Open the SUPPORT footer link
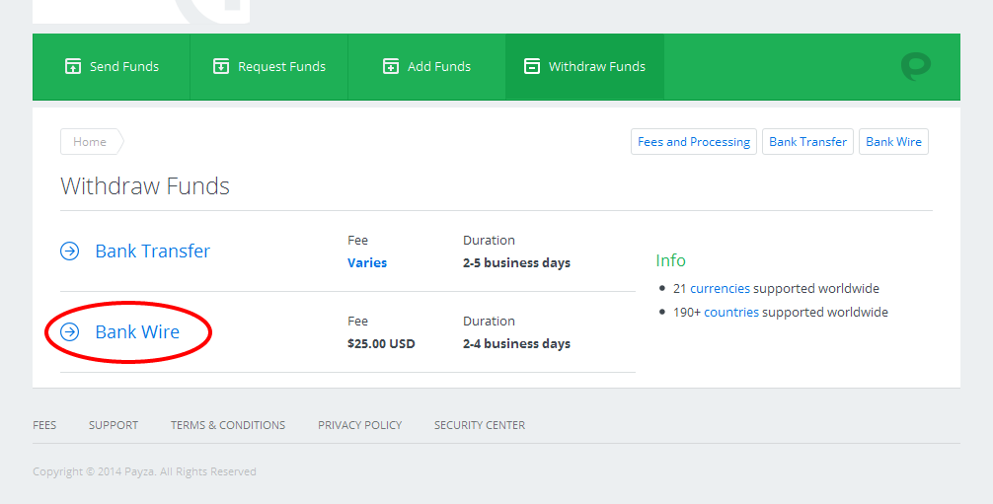This screenshot has height=504, width=993. [114, 425]
